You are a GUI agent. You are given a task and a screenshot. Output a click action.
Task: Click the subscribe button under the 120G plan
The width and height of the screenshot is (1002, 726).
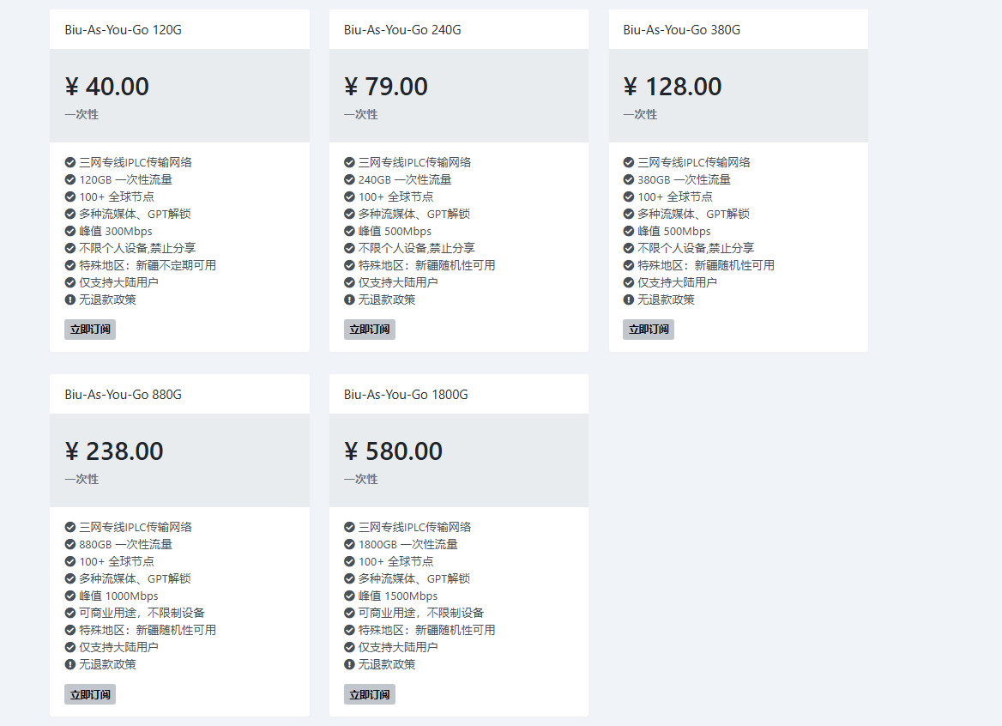tap(90, 330)
